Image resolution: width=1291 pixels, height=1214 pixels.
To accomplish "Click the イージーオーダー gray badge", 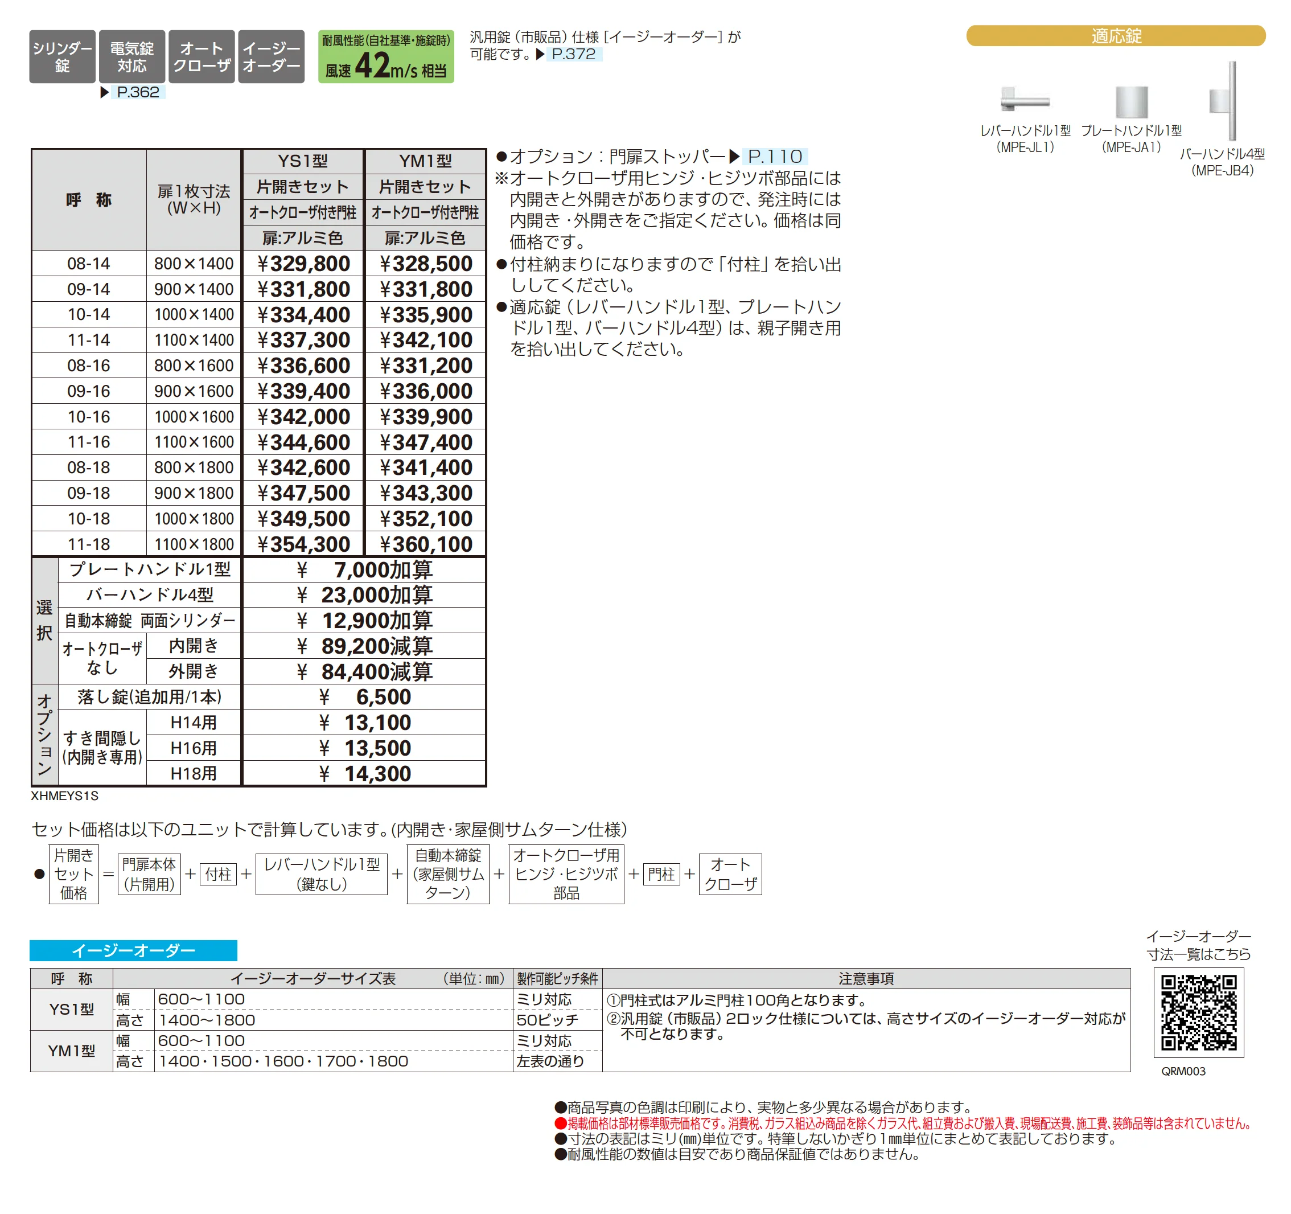I will point(272,56).
